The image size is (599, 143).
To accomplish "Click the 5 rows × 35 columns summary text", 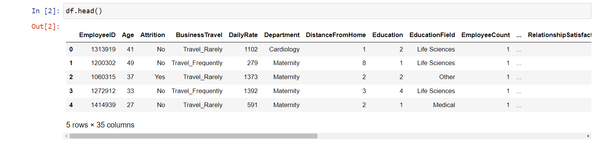I will tap(100, 125).
